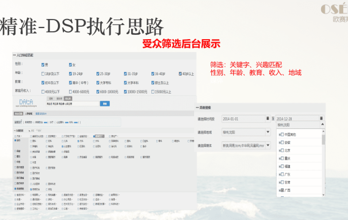
Task: Uncheck the 25-30岁 age checkbox
Action: point(98,74)
